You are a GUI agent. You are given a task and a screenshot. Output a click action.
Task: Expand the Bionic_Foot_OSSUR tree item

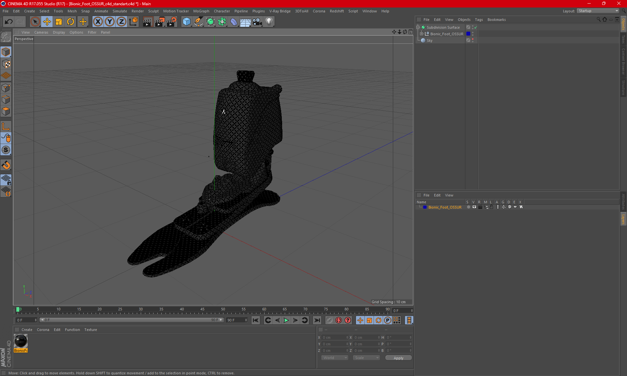tap(422, 34)
